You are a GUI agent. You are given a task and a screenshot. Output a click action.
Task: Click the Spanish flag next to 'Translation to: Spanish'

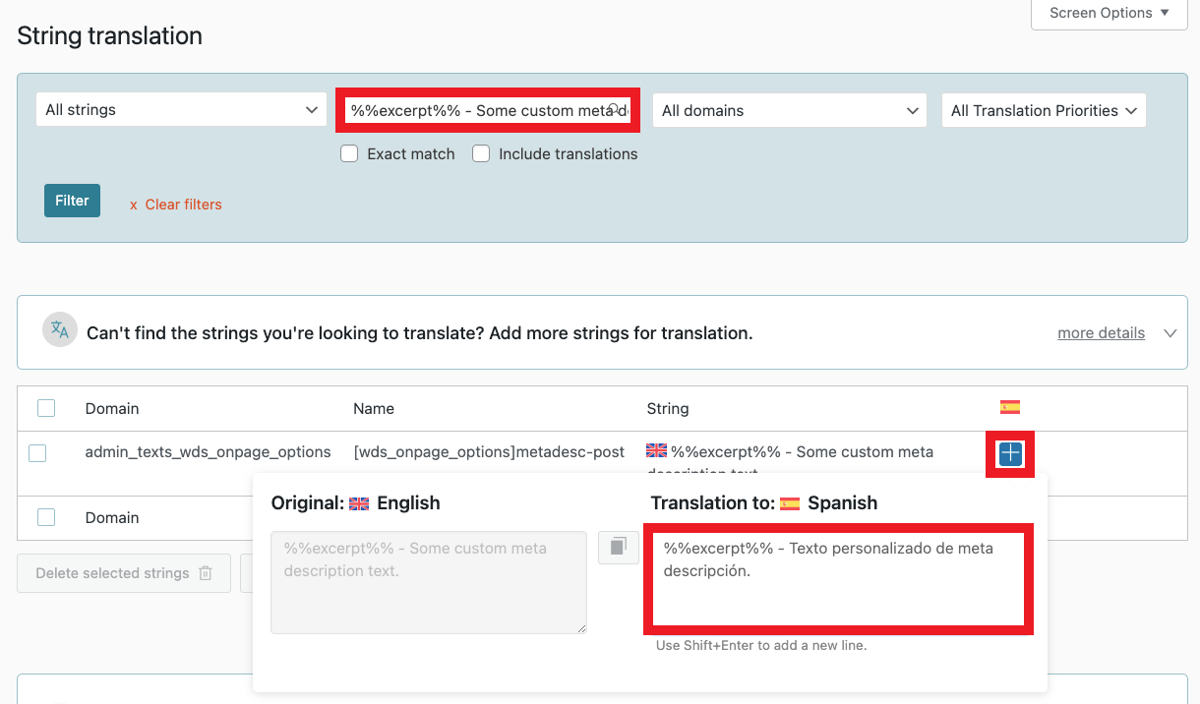790,502
